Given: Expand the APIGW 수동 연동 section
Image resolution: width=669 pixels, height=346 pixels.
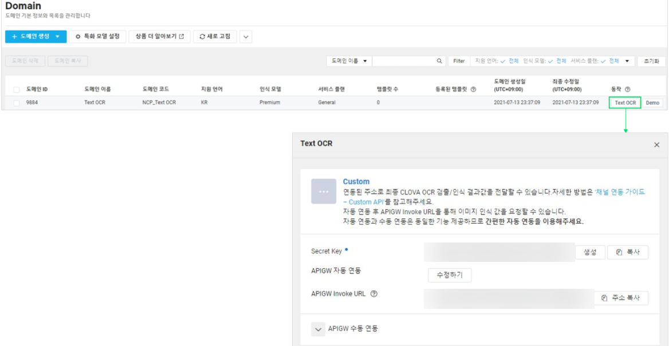Looking at the screenshot, I should coord(318,329).
